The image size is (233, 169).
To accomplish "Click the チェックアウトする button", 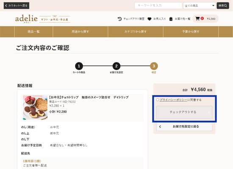I will [x=184, y=112].
